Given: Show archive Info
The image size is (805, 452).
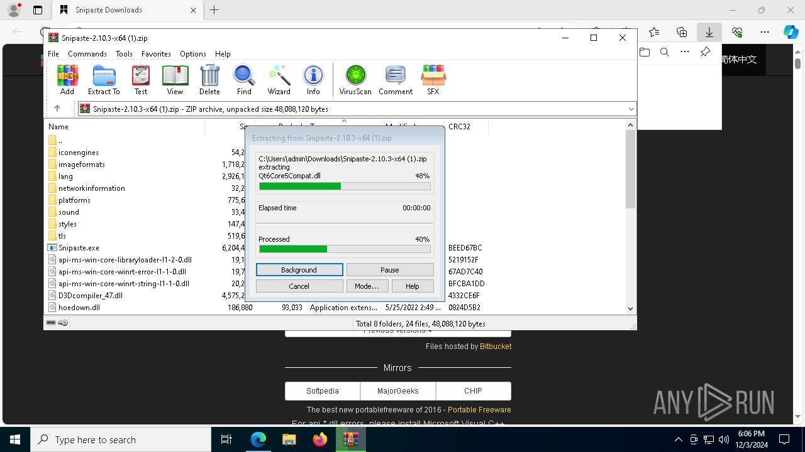Looking at the screenshot, I should pos(313,80).
